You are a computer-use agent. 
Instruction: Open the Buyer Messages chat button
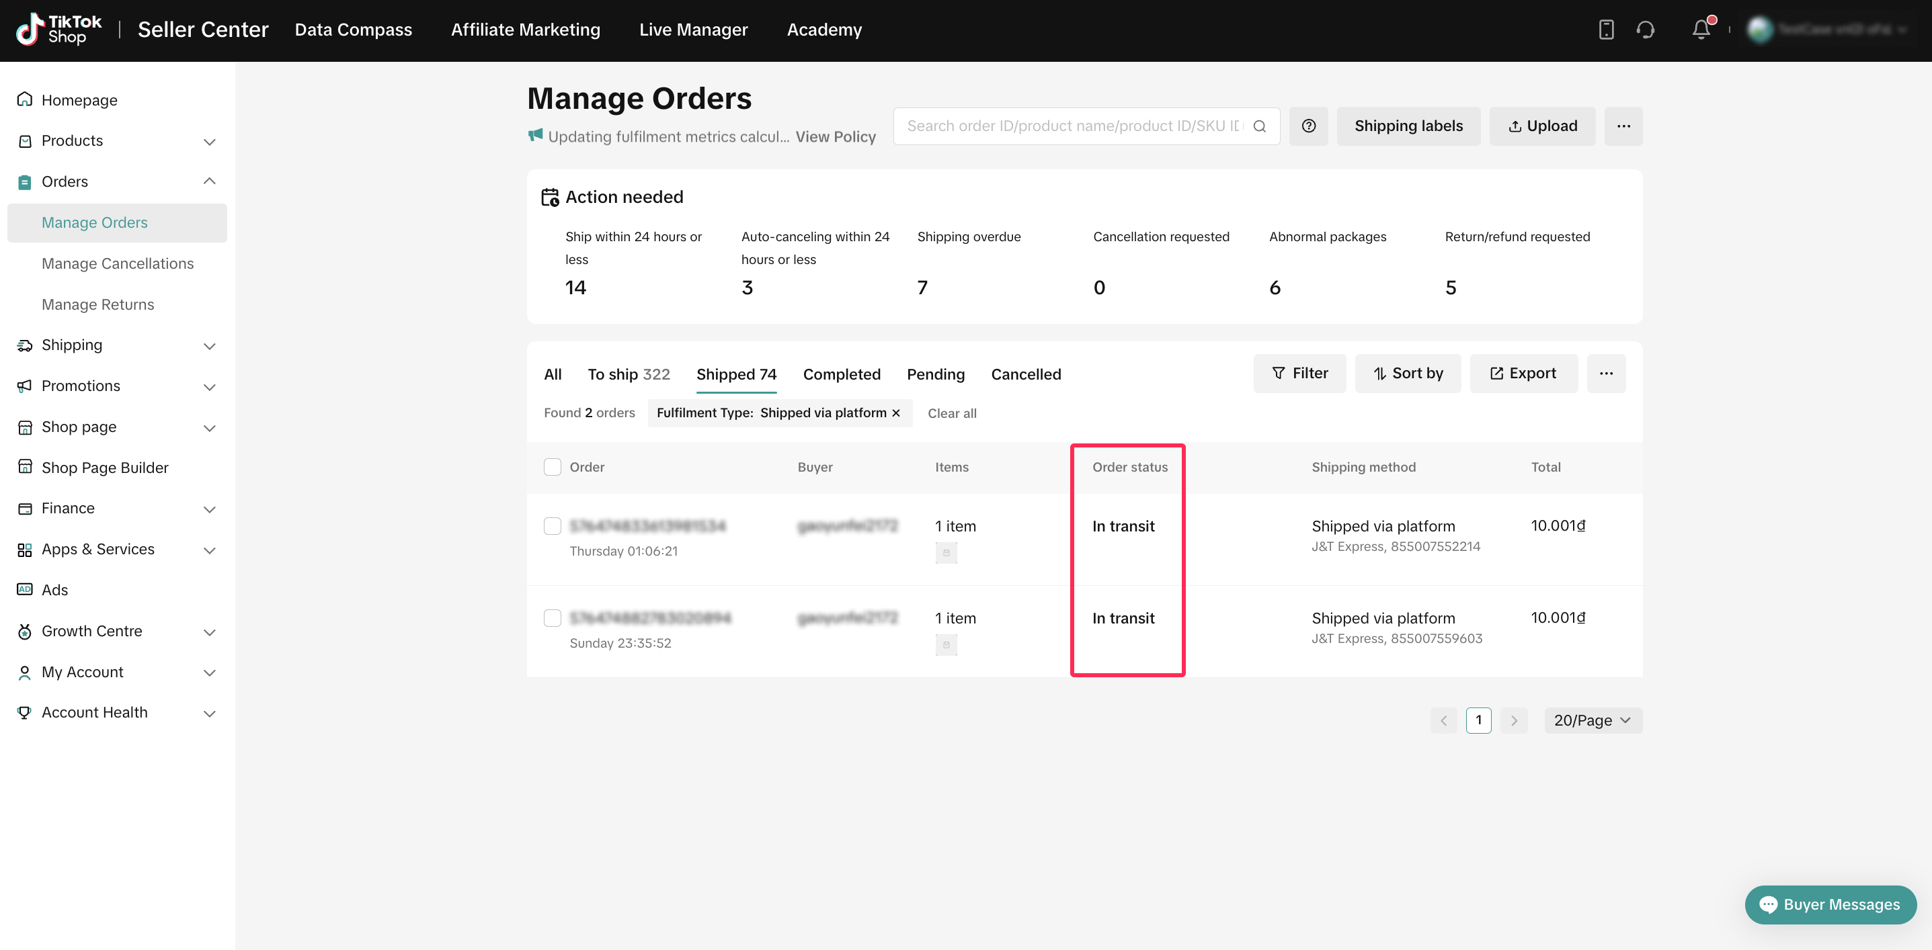(1830, 904)
